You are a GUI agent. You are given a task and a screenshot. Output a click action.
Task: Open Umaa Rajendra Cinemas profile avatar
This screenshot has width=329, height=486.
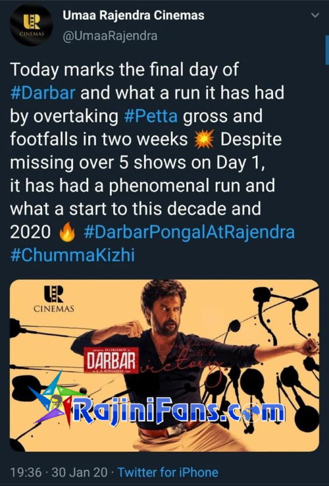pyautogui.click(x=31, y=26)
